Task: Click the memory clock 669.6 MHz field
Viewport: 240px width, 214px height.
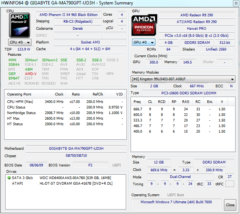Action: pyautogui.click(x=159, y=170)
